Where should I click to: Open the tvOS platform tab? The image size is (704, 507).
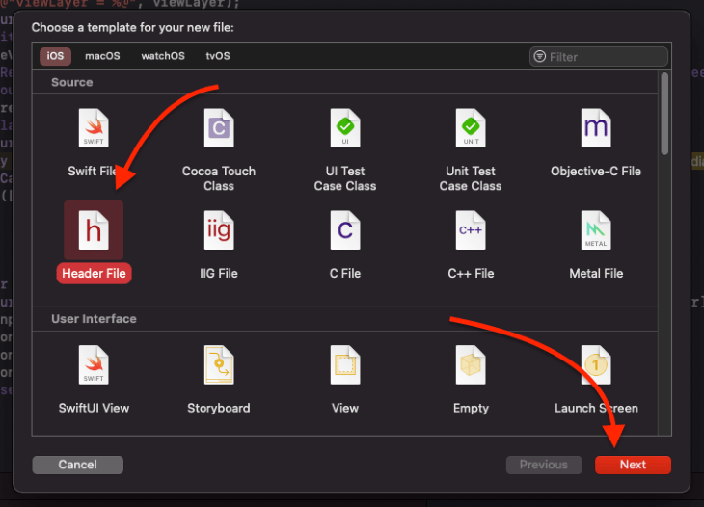tap(218, 56)
